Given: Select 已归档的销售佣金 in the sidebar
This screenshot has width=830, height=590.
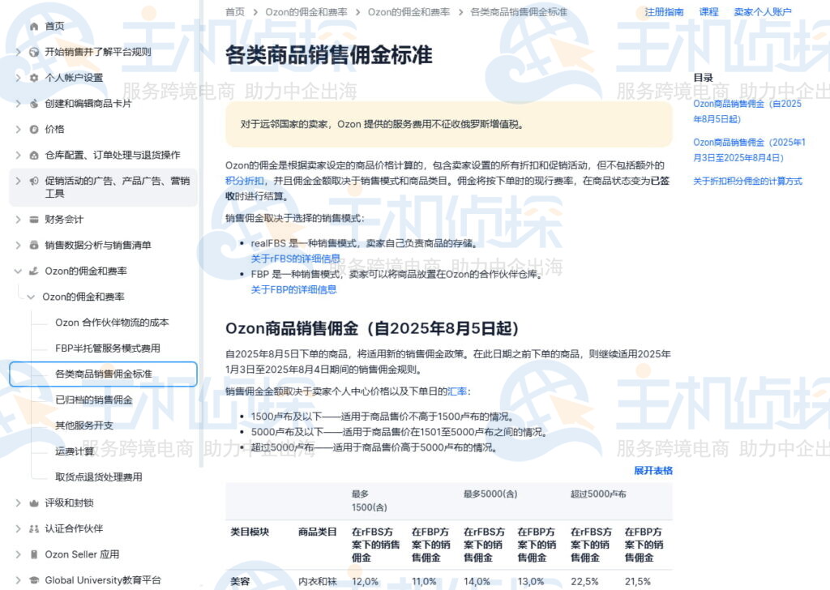Looking at the screenshot, I should click(94, 399).
